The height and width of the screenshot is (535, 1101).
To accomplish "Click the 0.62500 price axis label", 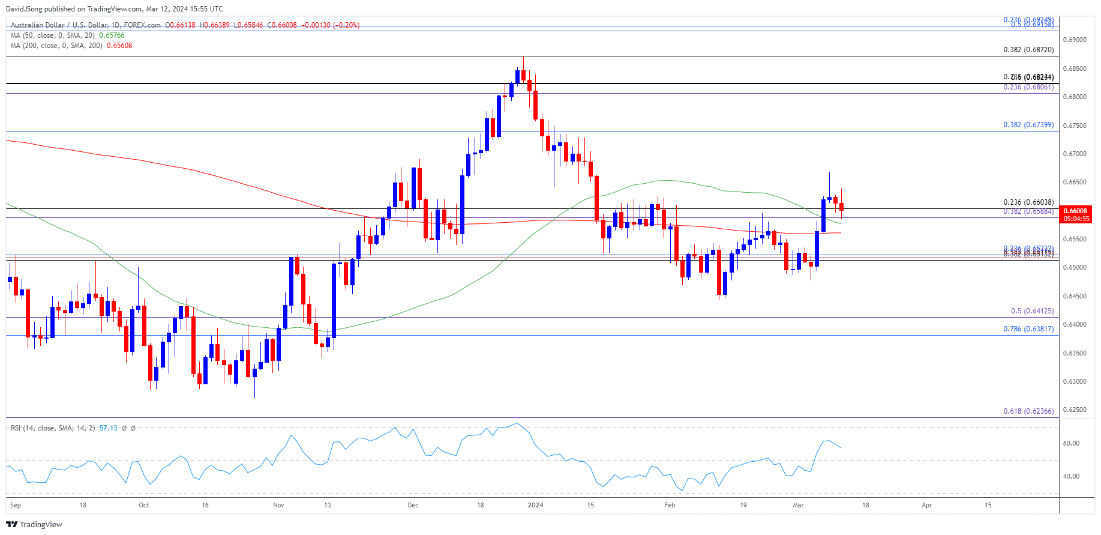I will [x=1075, y=410].
